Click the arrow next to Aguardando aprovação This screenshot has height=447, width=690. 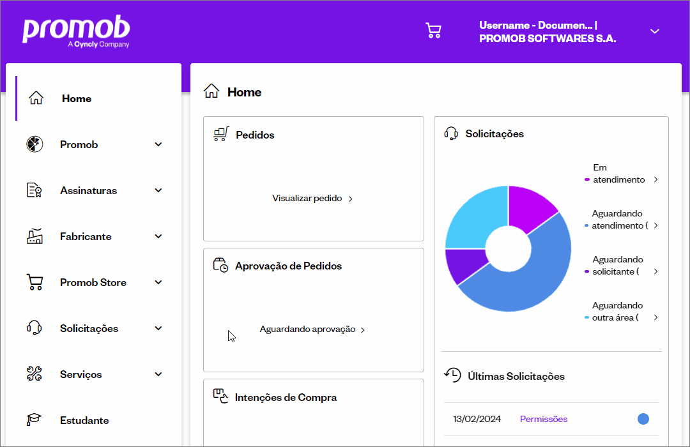coord(363,330)
